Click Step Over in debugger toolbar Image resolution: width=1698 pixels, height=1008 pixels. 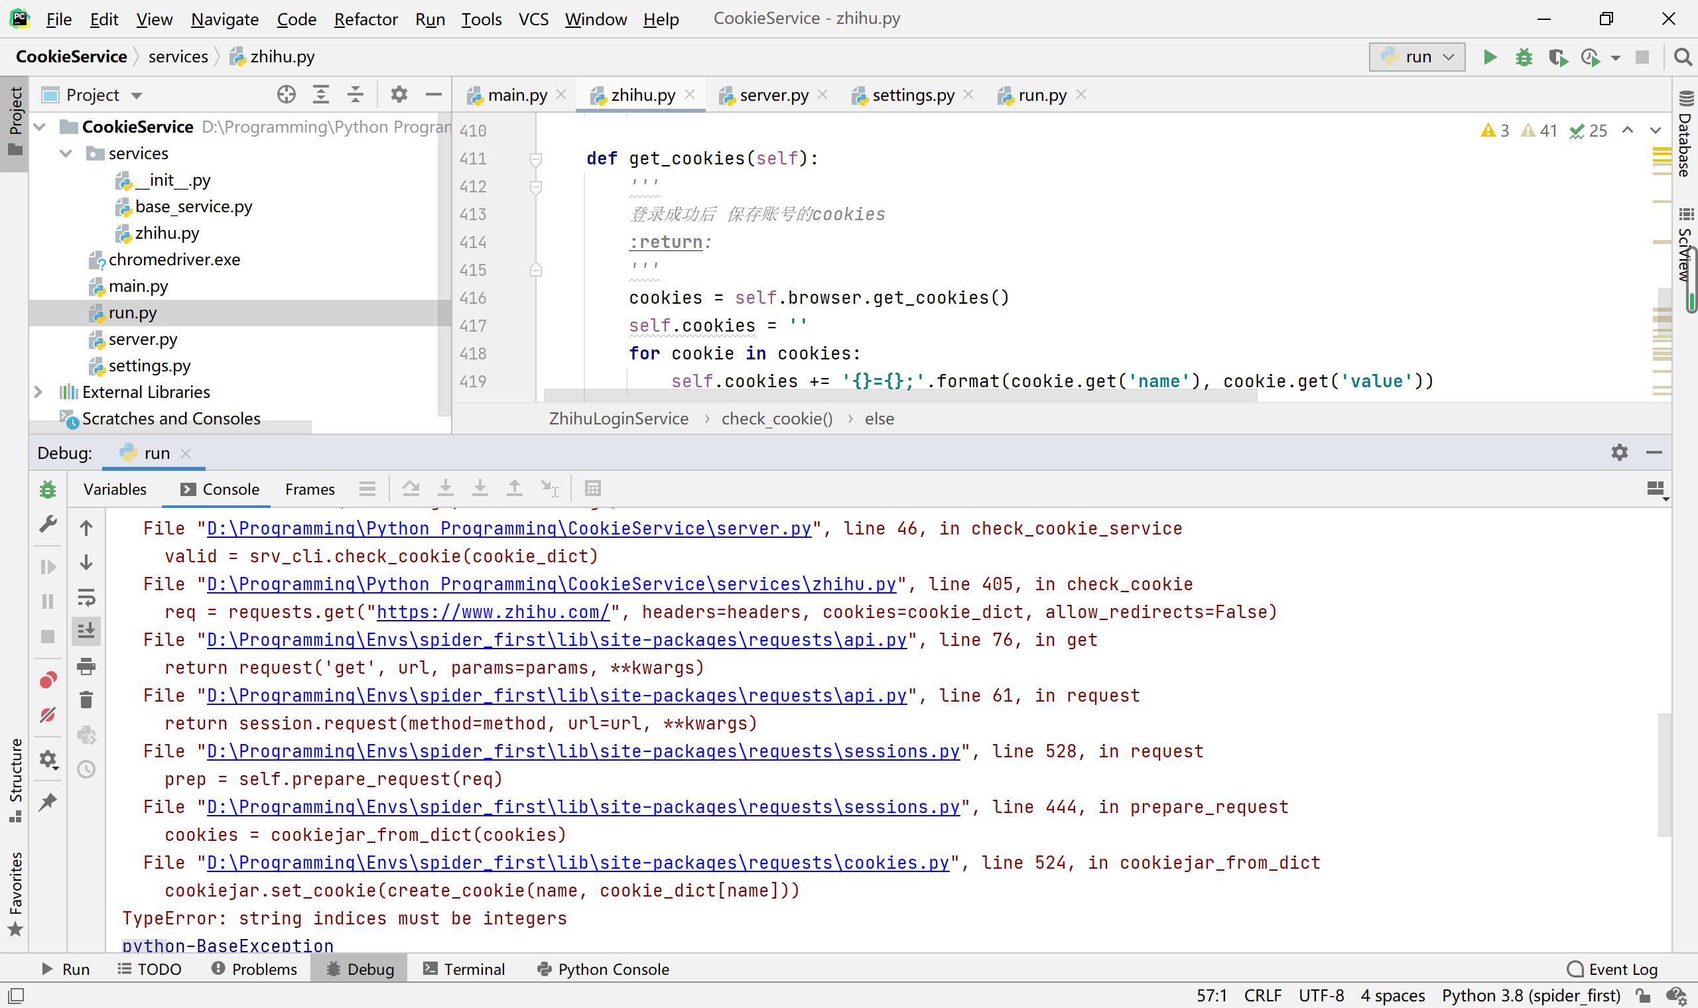click(411, 488)
